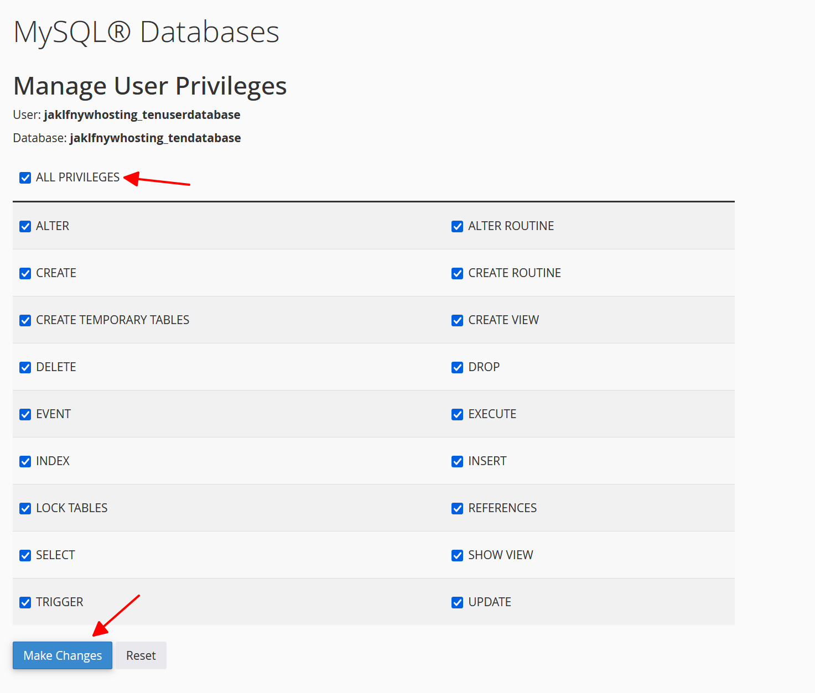
Task: Toggle the ALTER ROUTINE checkbox
Action: point(457,226)
